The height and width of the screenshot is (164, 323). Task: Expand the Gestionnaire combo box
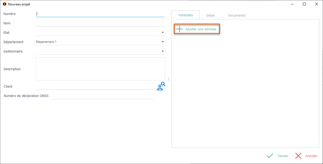coord(163,51)
